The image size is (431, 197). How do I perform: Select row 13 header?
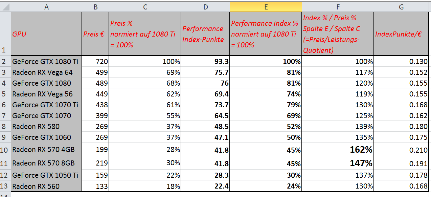(5, 186)
